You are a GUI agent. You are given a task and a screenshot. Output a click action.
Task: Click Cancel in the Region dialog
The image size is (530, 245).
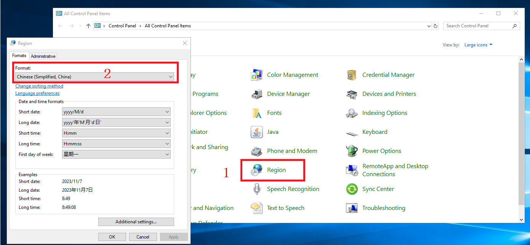point(143,237)
